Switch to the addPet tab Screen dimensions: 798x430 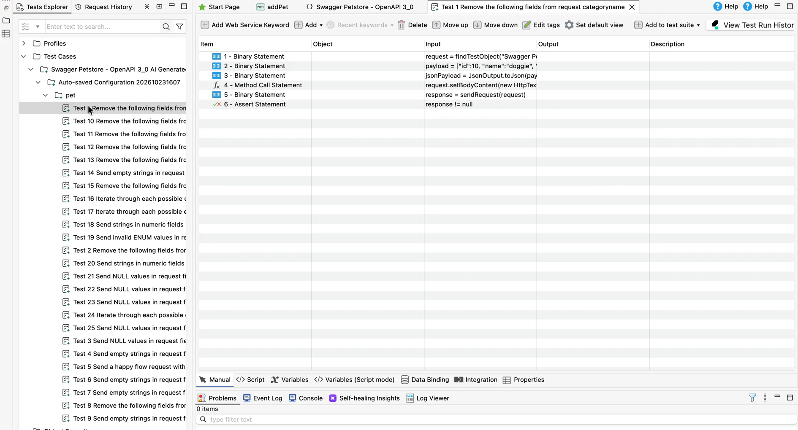[x=272, y=7]
